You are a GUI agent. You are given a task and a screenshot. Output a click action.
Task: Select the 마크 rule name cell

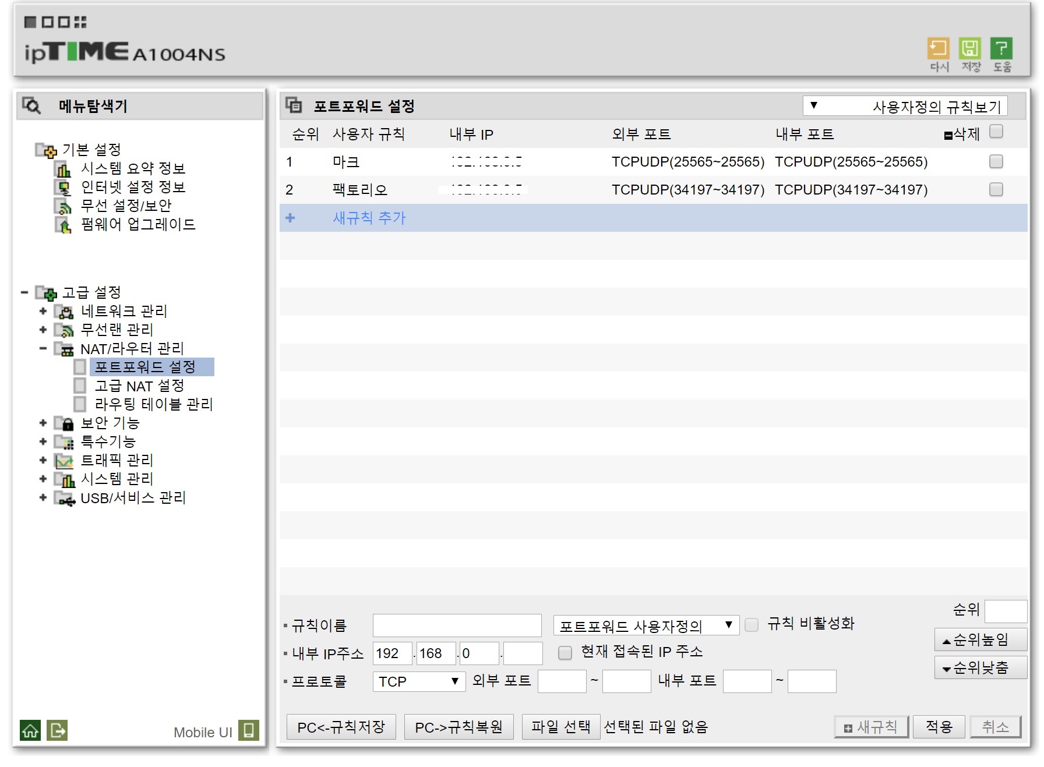click(x=346, y=162)
